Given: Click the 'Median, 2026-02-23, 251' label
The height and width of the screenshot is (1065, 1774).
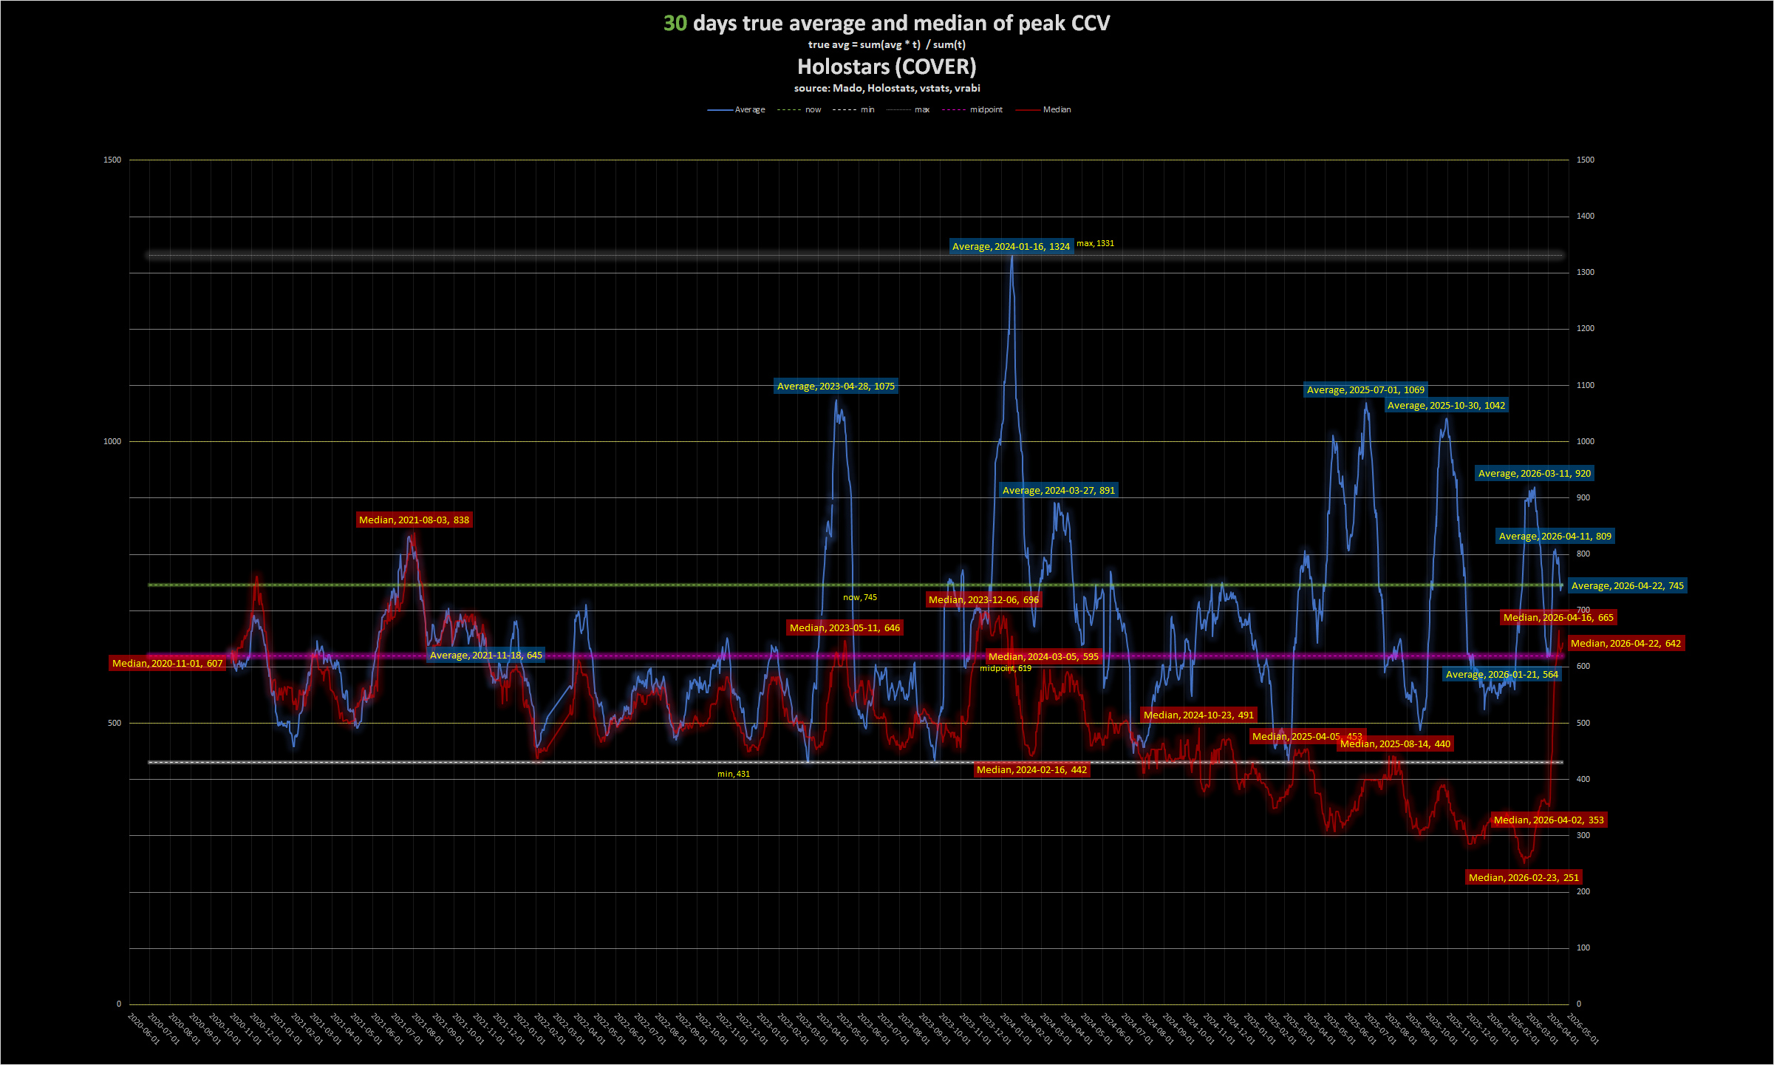Looking at the screenshot, I should [x=1524, y=878].
